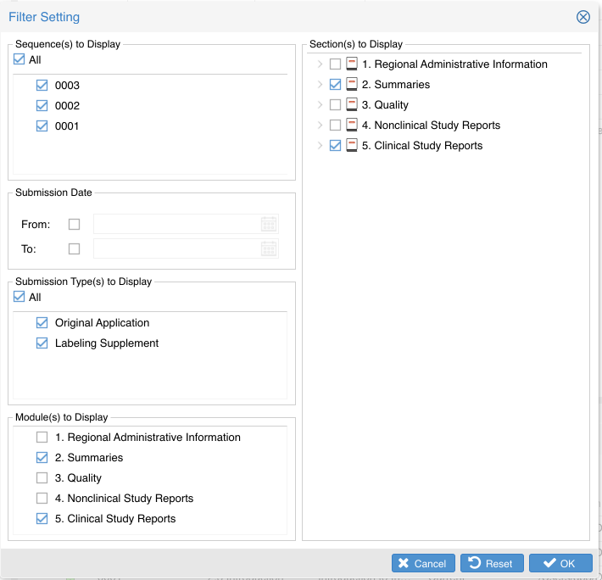
Task: Enable the From submission date checkbox
Action: pyautogui.click(x=75, y=225)
